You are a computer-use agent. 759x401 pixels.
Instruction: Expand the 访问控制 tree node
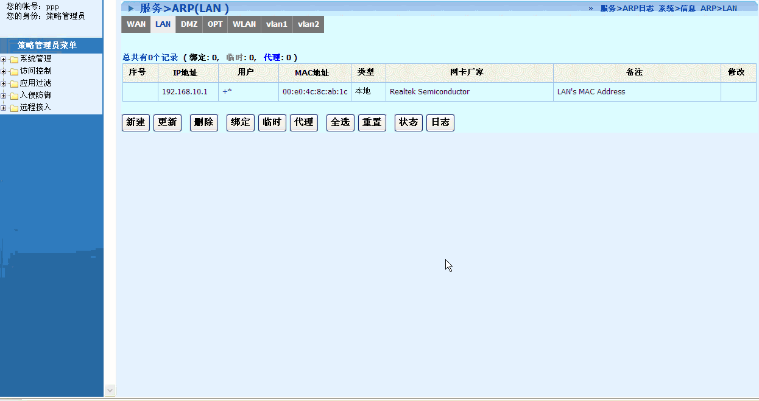(x=4, y=71)
